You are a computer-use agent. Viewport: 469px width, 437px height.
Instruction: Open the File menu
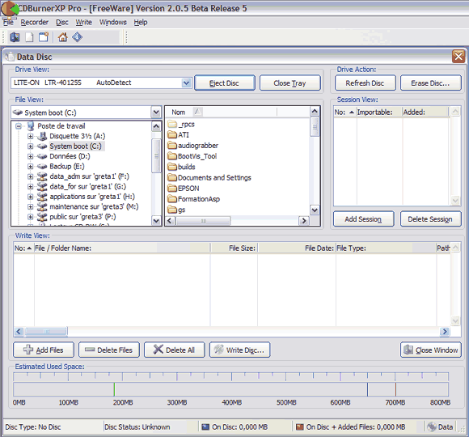8,22
